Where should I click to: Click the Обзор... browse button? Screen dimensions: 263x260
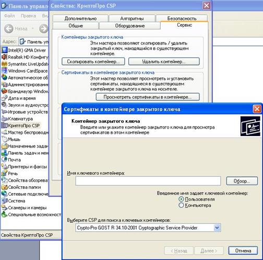[x=242, y=181]
